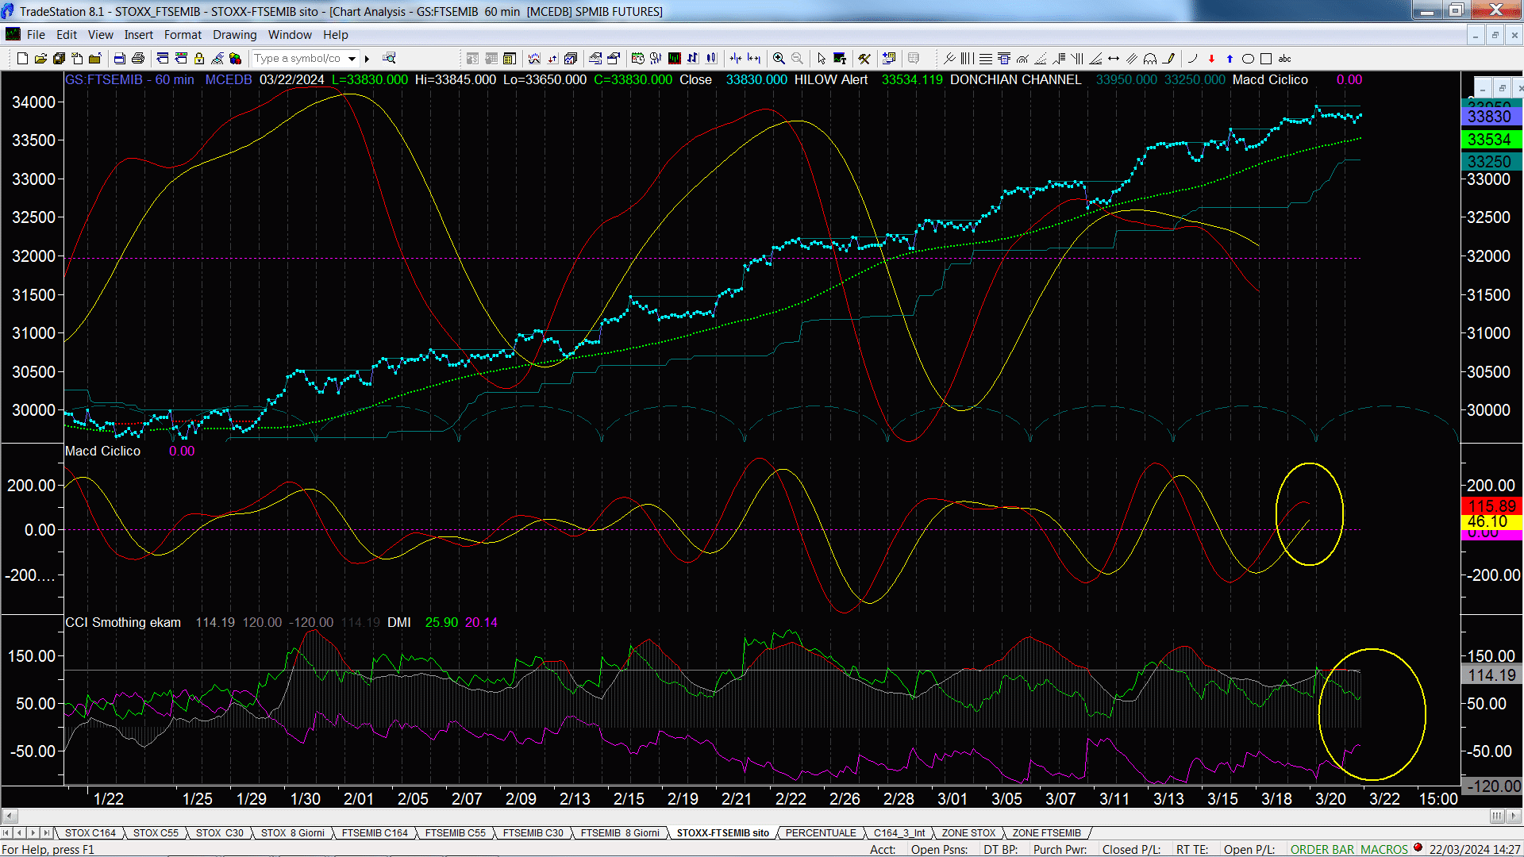Open the Insert menu
The image size is (1524, 857).
(x=139, y=35)
